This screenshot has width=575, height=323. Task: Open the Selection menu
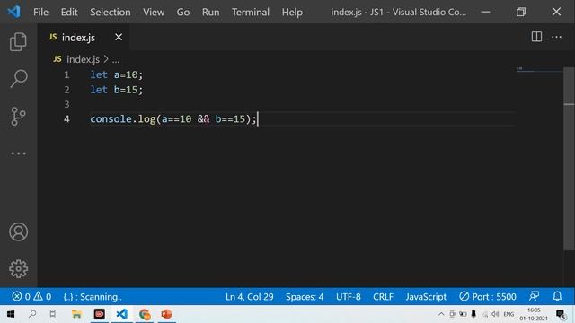coord(110,12)
